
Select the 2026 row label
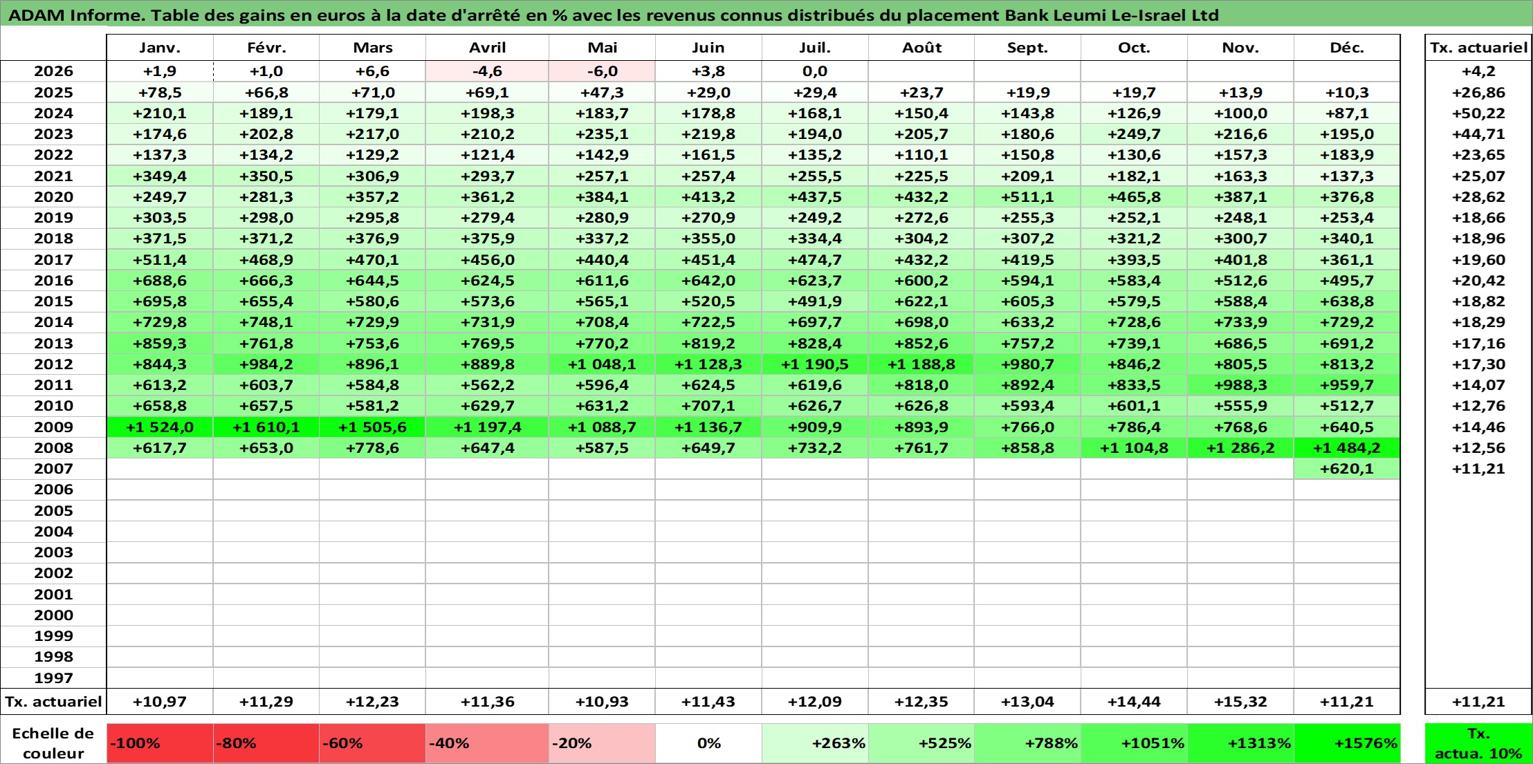(x=53, y=71)
